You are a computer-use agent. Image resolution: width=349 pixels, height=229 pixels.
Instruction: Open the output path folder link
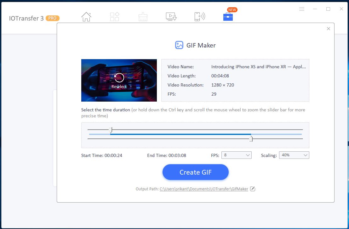point(204,189)
